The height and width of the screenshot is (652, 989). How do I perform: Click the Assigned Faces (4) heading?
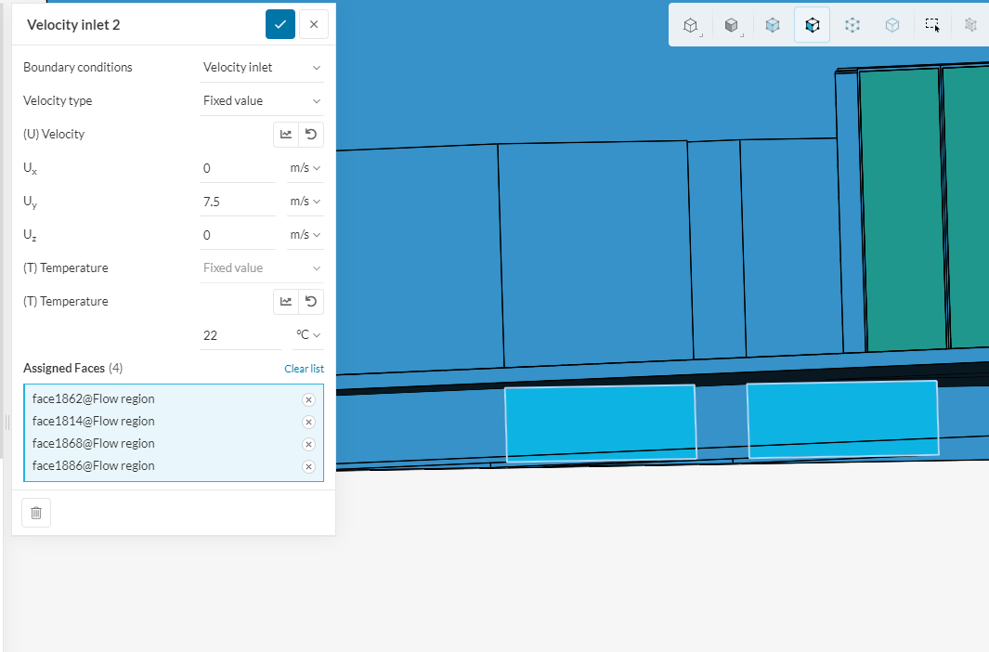click(73, 368)
